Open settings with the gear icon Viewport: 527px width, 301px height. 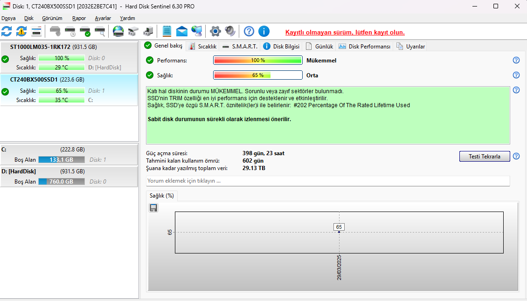pyautogui.click(x=215, y=31)
